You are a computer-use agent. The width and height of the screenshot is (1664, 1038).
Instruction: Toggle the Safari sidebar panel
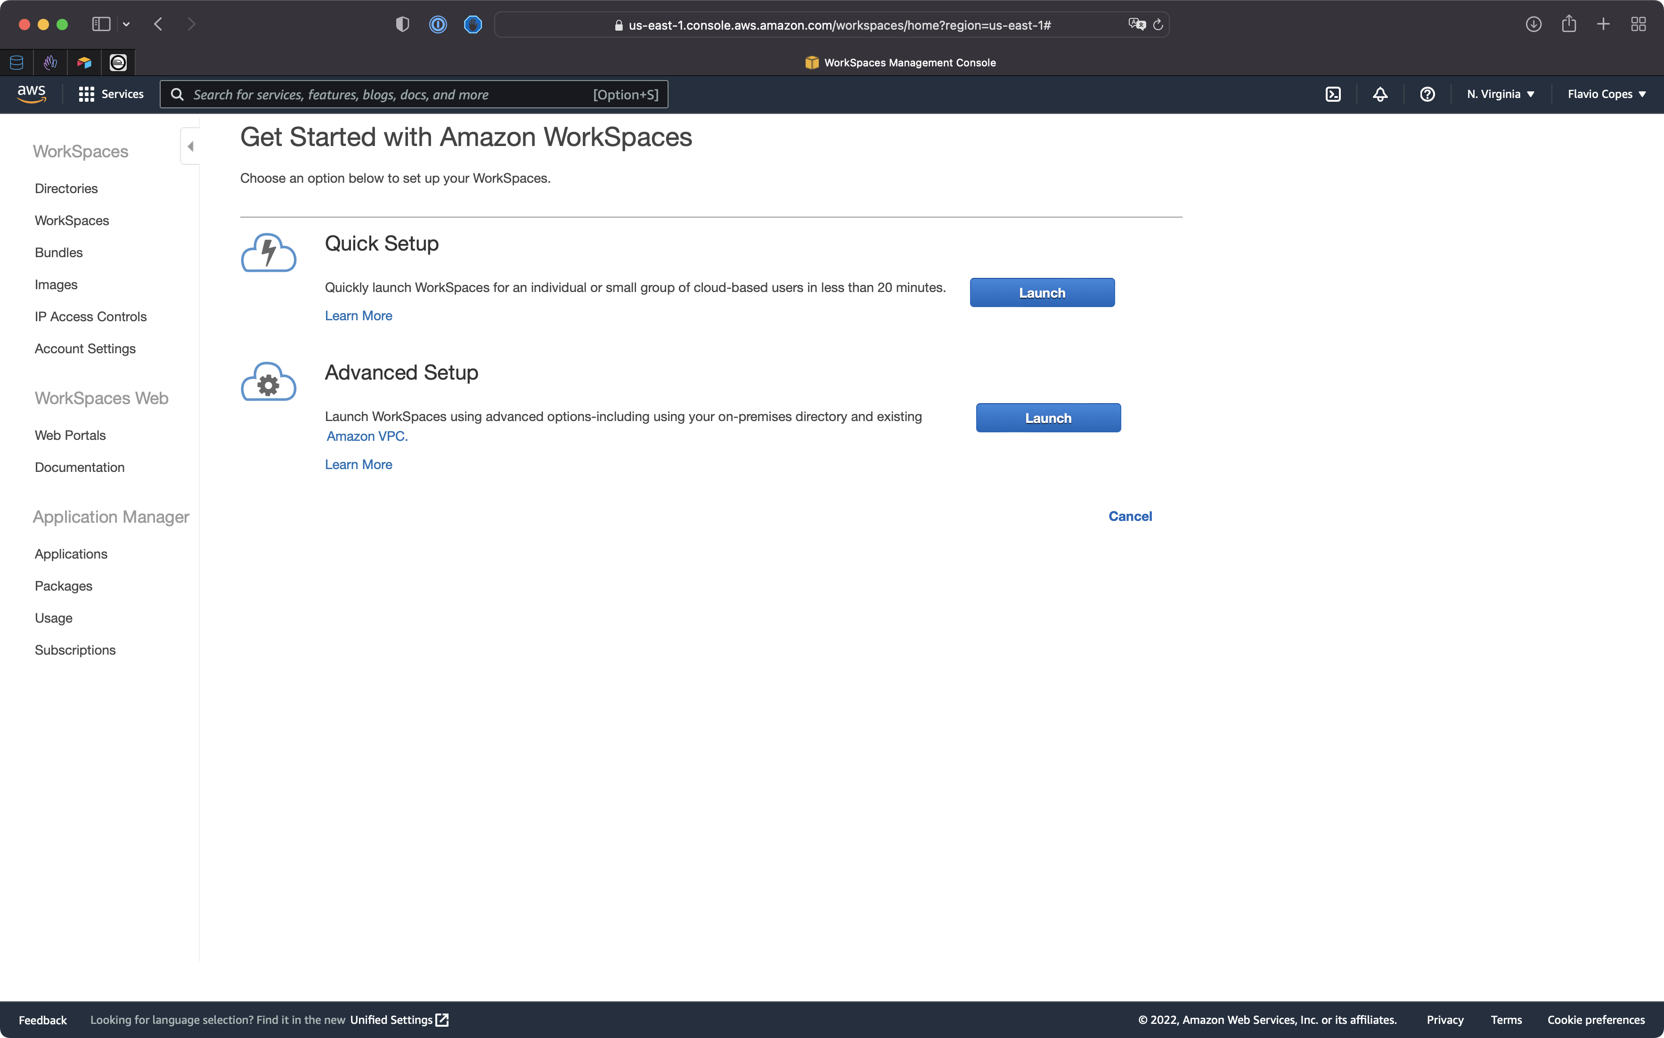[x=101, y=24]
